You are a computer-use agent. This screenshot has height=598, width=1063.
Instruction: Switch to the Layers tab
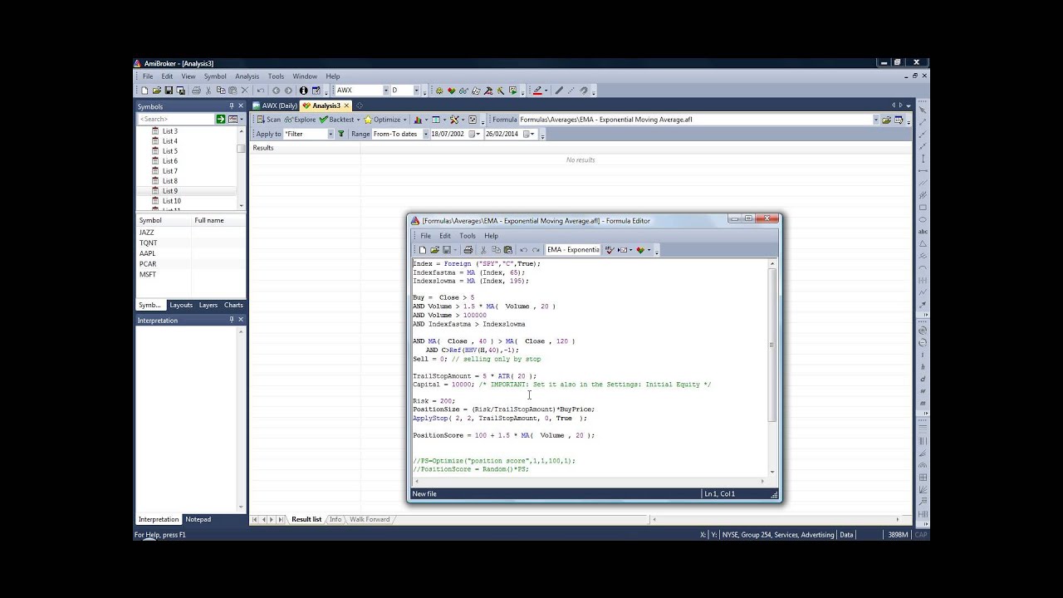(x=208, y=305)
